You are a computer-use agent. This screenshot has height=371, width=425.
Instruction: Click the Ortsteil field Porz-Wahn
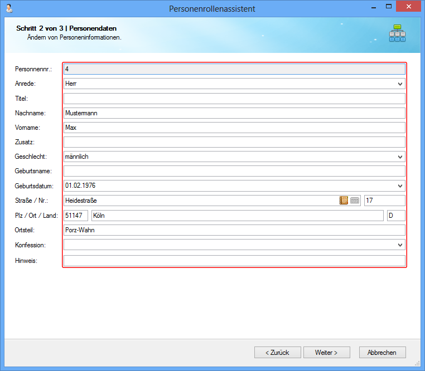pyautogui.click(x=234, y=230)
